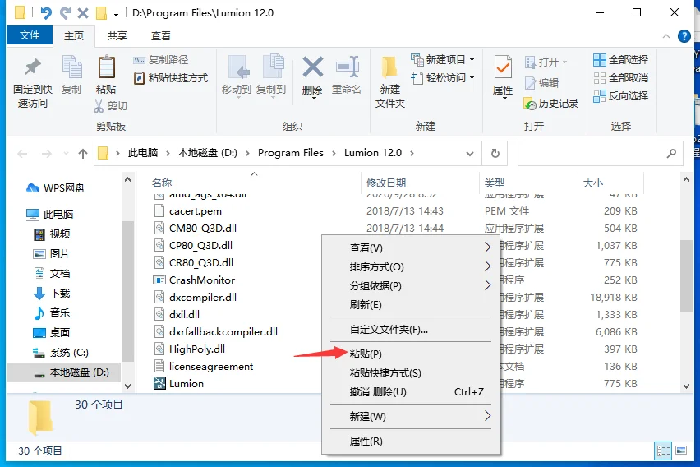Click the Rename icon

[x=347, y=75]
